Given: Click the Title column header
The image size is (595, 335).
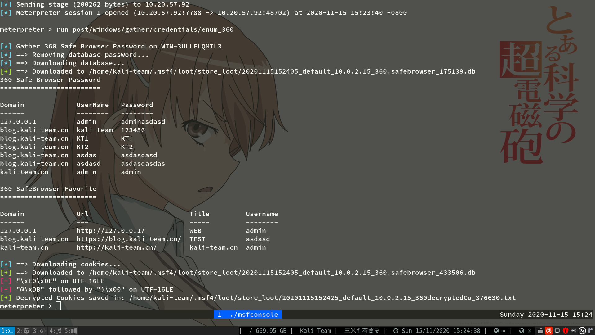Looking at the screenshot, I should 199,214.
